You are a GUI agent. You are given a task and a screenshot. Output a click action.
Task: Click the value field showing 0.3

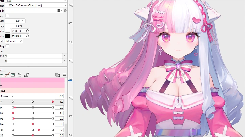coord(59,130)
